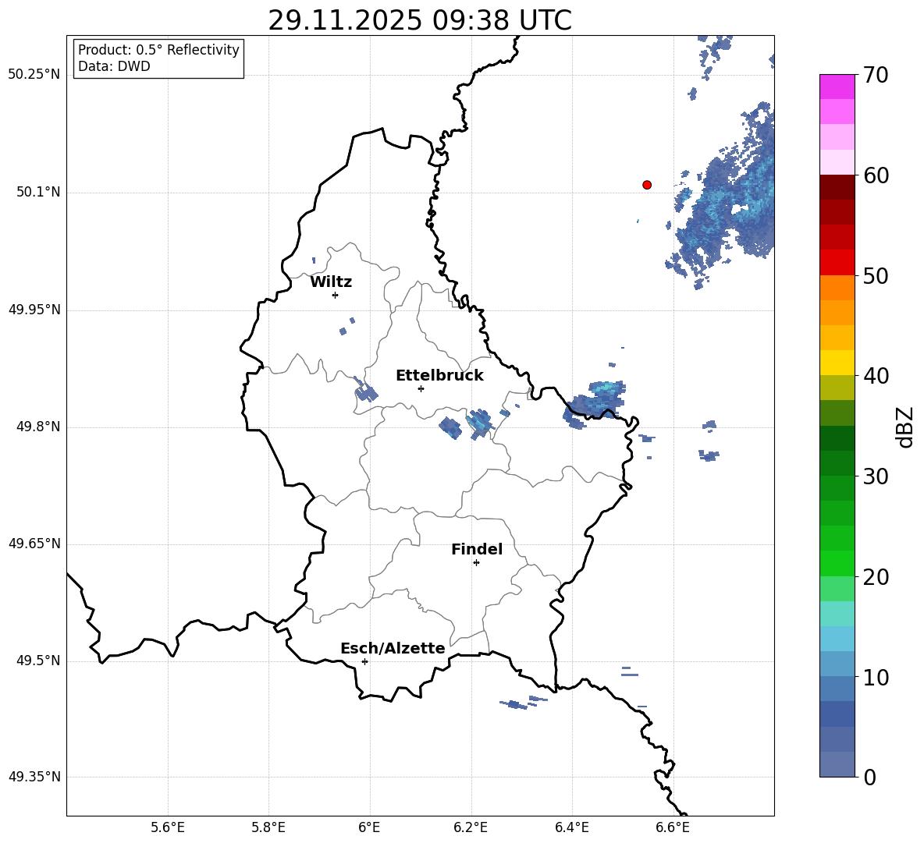Click the cross marker below Findel
The image size is (924, 843).
(x=476, y=563)
